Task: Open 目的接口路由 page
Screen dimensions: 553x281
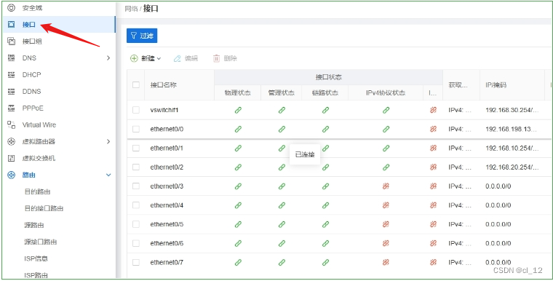Action: point(44,208)
